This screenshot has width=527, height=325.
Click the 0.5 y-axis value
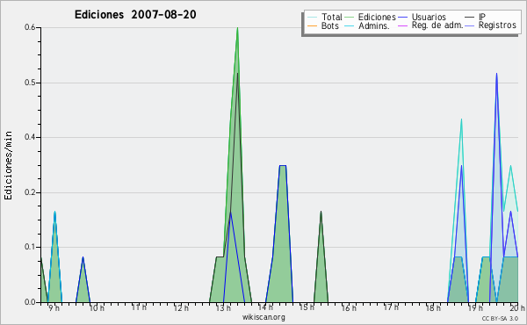30,83
